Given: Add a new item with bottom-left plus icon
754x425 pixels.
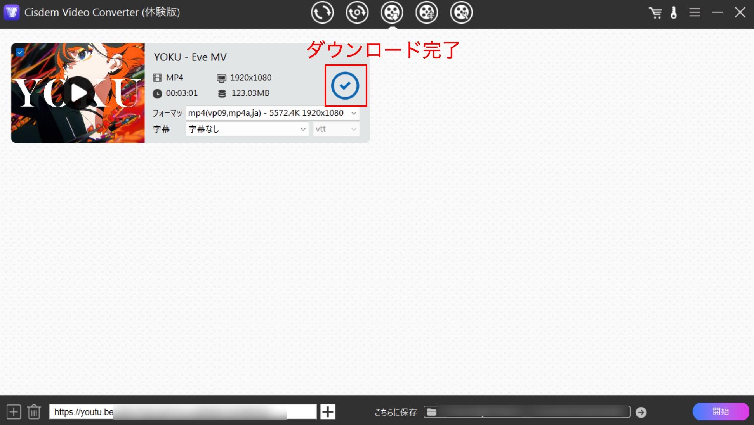Looking at the screenshot, I should [14, 411].
